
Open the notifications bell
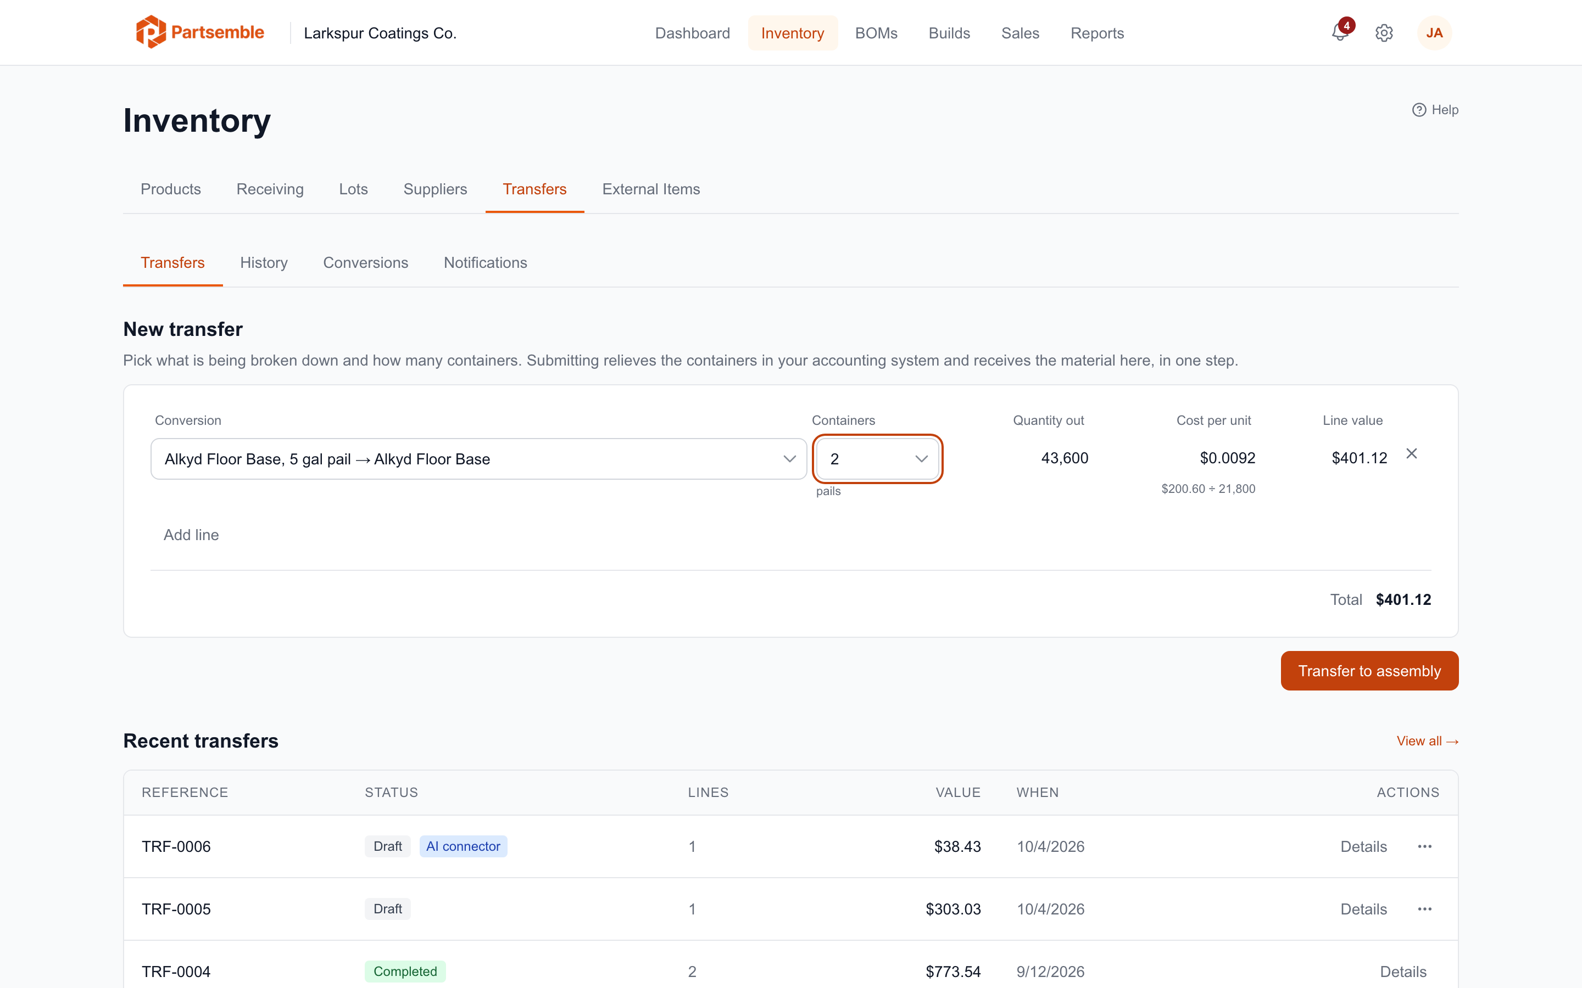pos(1340,32)
